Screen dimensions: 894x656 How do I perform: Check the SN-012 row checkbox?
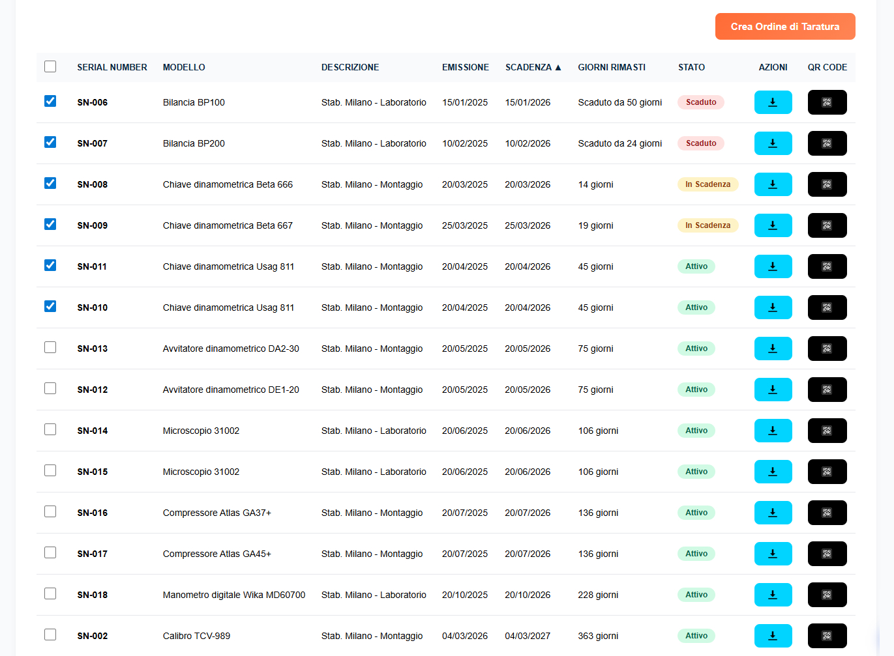pos(50,388)
